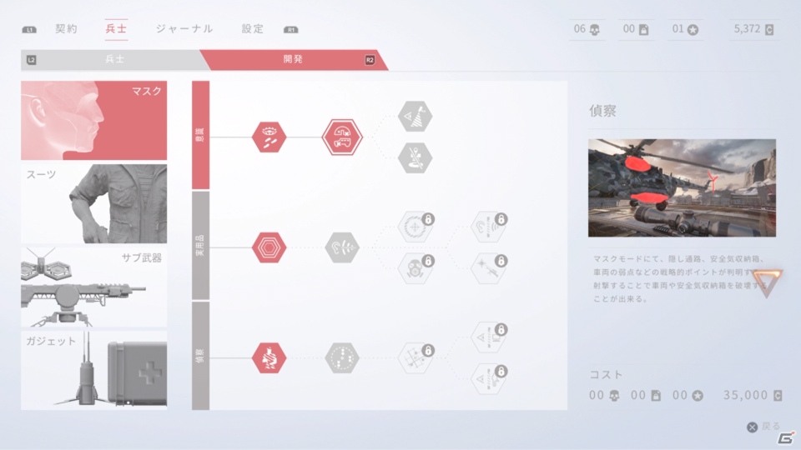The width and height of the screenshot is (801, 450).
Task: Select the gray dotted-circle skill hexagon
Action: [342, 357]
